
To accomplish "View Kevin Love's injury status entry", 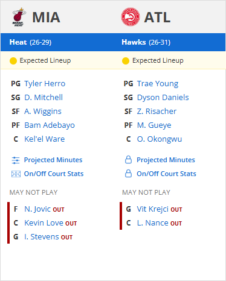I will coord(51,223).
